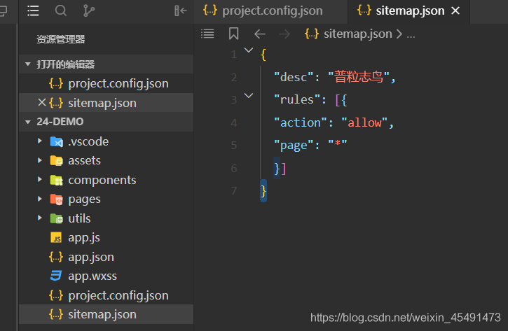Open app.json in the file tree
Image resolution: width=508 pixels, height=331 pixels.
(x=90, y=257)
